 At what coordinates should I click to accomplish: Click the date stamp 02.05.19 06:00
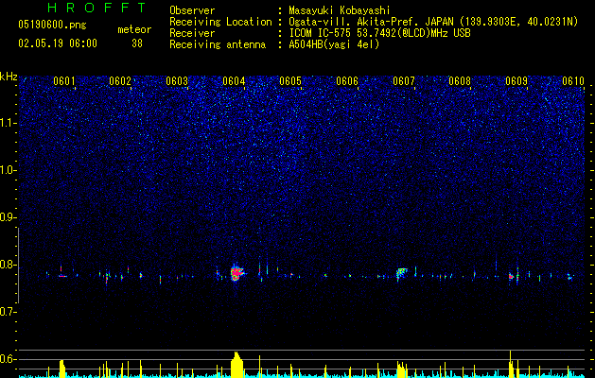click(x=58, y=43)
